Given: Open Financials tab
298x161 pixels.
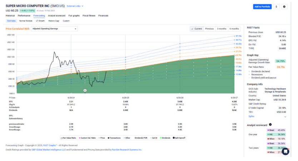Looking at the screenshot, I should coord(103,16).
